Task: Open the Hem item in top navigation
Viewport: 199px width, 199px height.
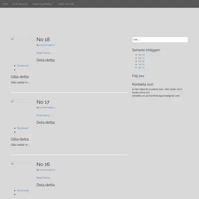Action: point(5,4)
